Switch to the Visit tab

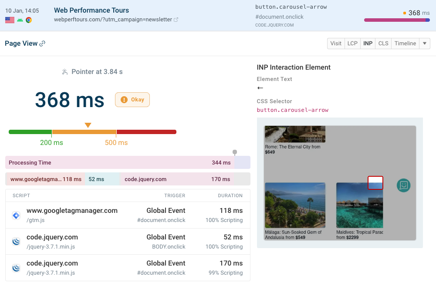pos(336,44)
